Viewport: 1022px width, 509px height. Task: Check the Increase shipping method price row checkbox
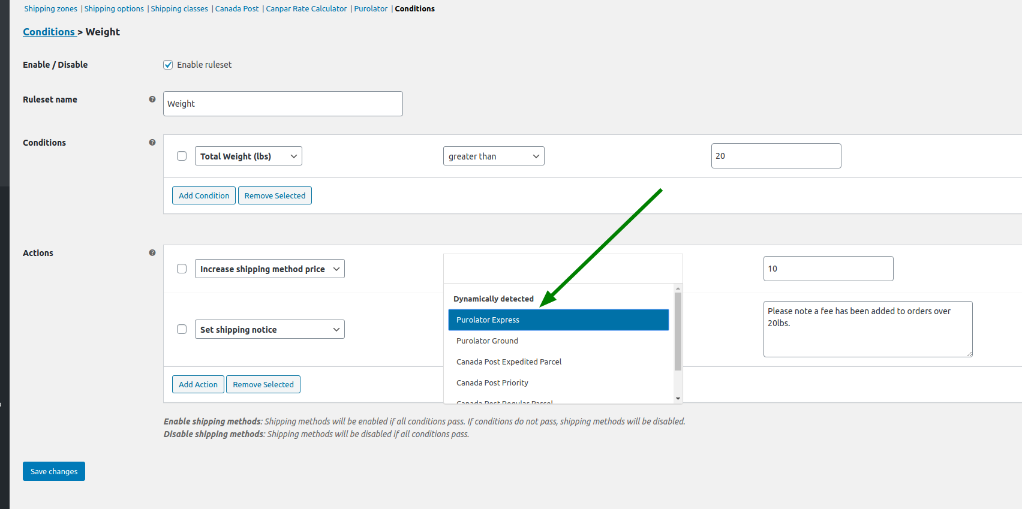(x=182, y=269)
